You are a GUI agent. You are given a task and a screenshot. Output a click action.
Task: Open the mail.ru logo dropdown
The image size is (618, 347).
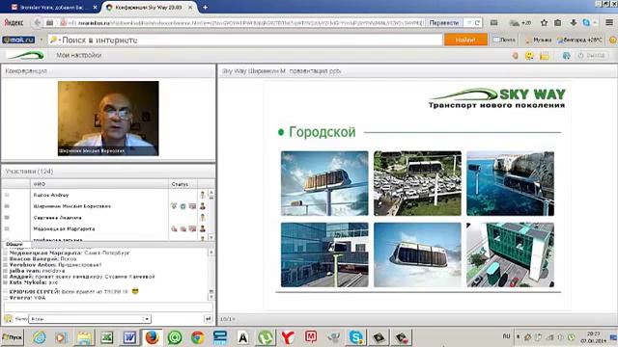click(x=41, y=40)
